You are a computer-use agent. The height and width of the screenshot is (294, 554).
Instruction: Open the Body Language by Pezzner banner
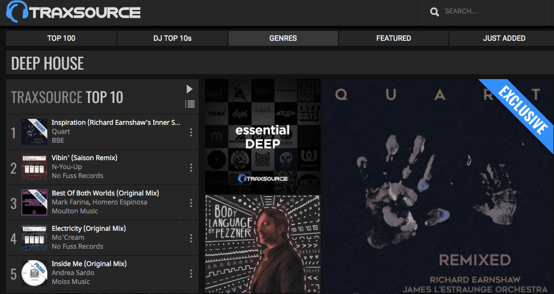pos(262,244)
